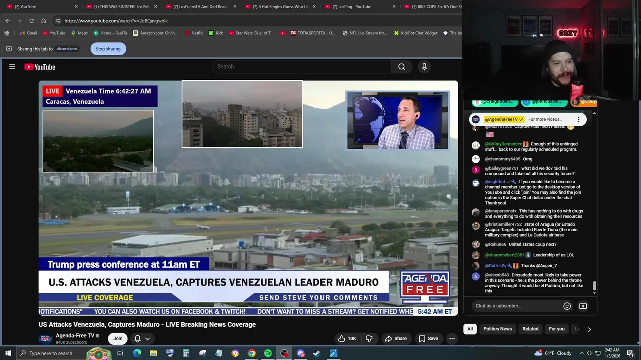Screen dimensions: 641x360
Task: Open pinned message three-dot options
Action: pyautogui.click(x=578, y=119)
